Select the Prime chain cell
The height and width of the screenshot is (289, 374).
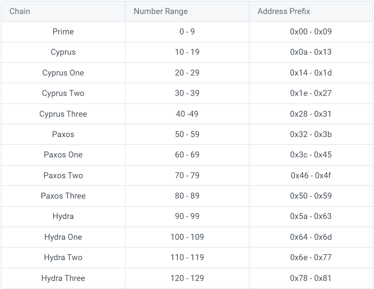pyautogui.click(x=63, y=32)
